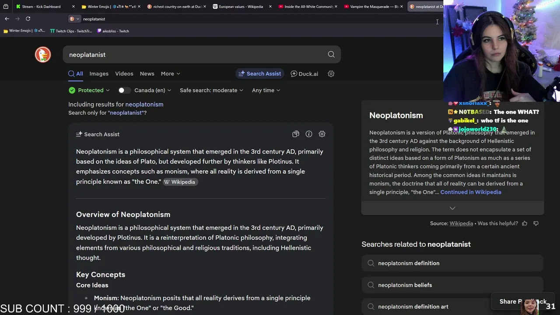Click thumbs up on Wikipedia summary

coord(525,223)
